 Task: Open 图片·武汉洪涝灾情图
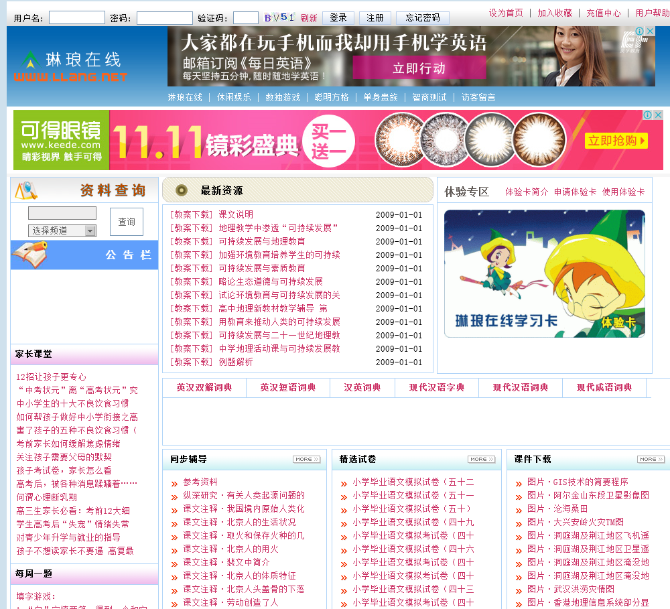click(x=571, y=589)
